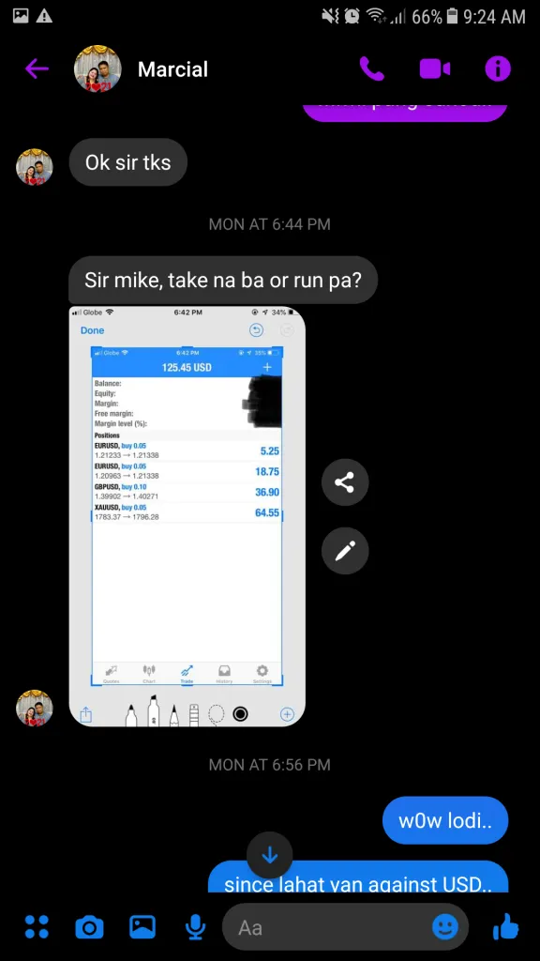The width and height of the screenshot is (540, 961).
Task: Open Marcial's profile picture in header
Action: click(97, 69)
